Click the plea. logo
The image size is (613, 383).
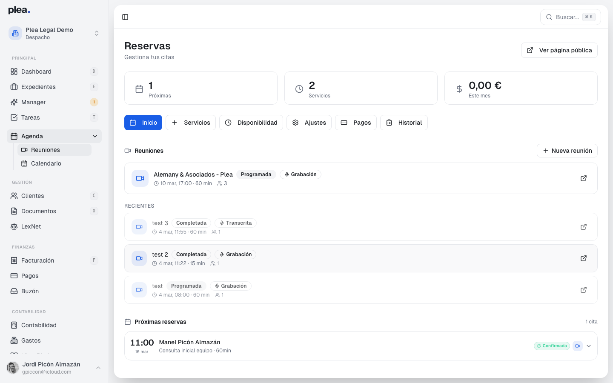coord(19,10)
